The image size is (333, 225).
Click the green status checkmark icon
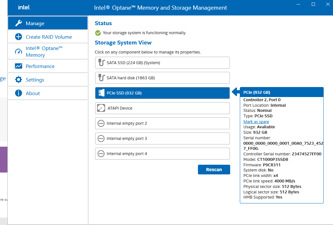(x=98, y=33)
